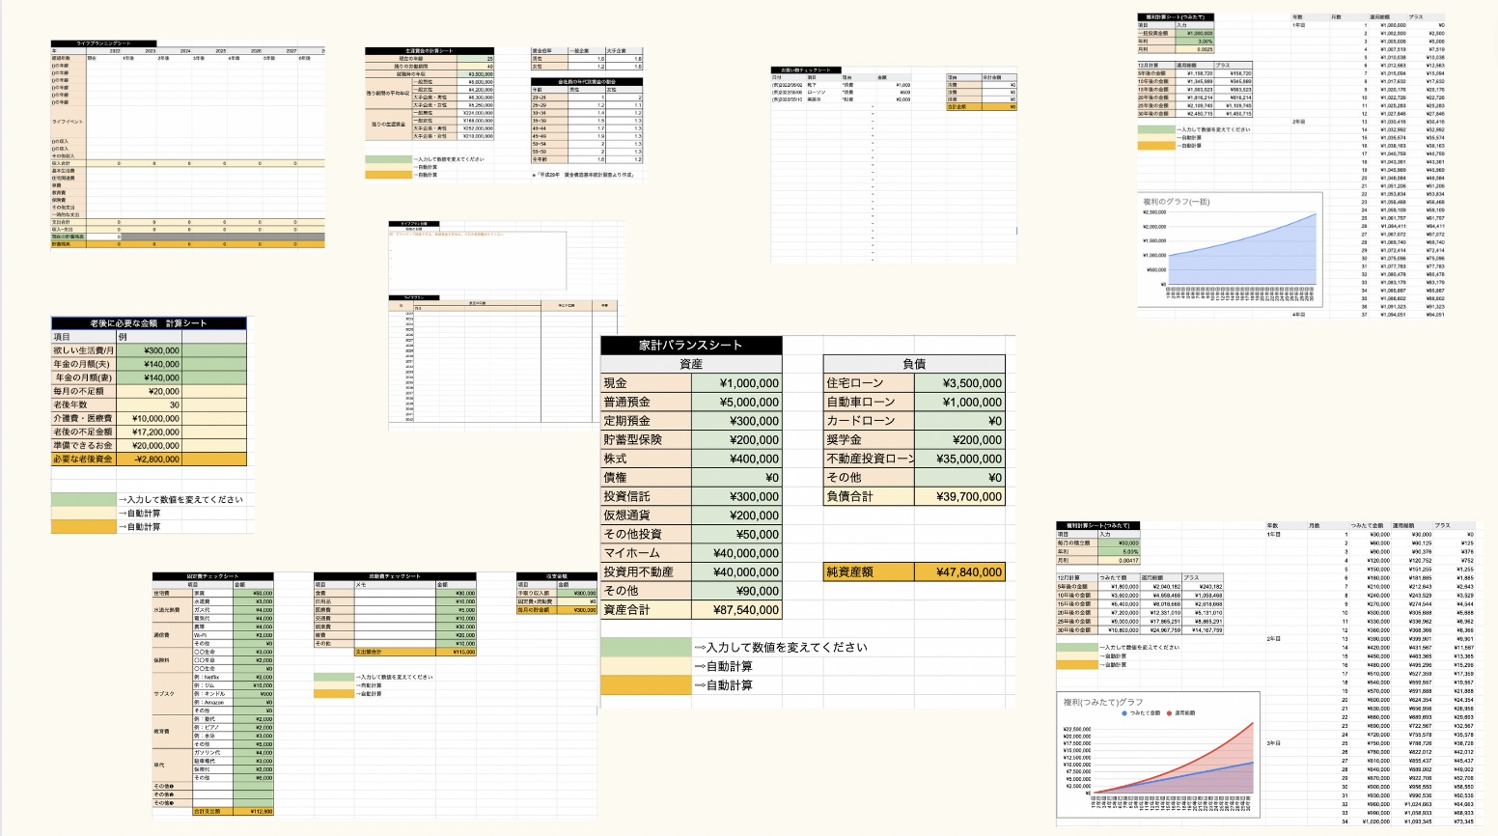Select the 住宅ローン value cell showing ¥3,500,000

point(958,383)
